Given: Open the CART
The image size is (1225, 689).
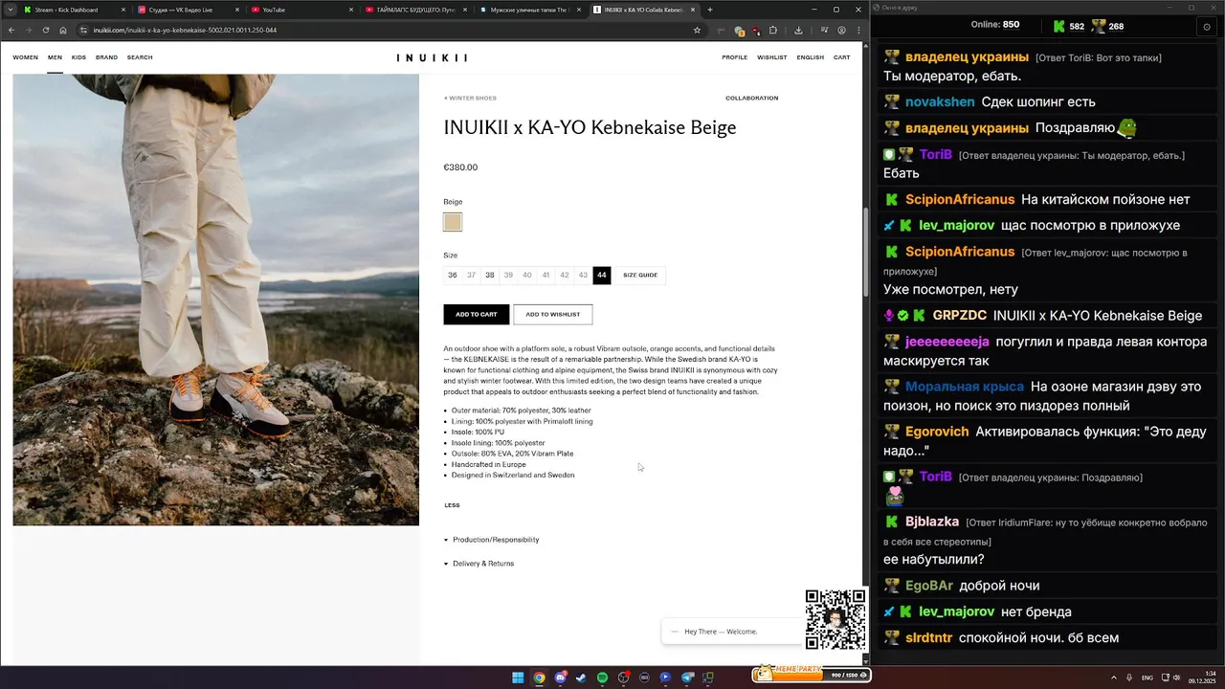Looking at the screenshot, I should [841, 57].
